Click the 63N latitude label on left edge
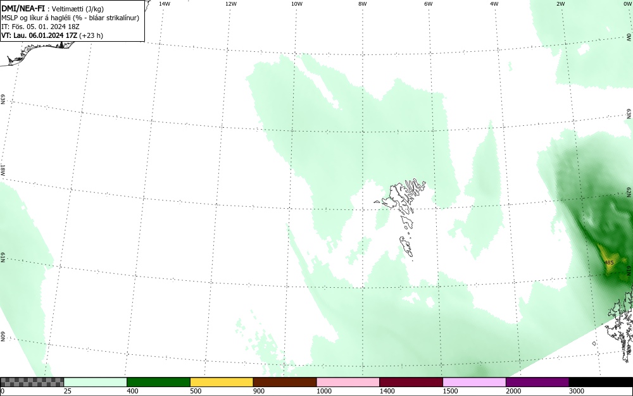Screen dimensions: 633x396 point(3,99)
